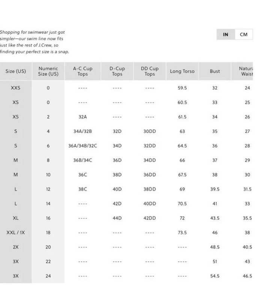Click the XXL / 1X size label

(16, 232)
